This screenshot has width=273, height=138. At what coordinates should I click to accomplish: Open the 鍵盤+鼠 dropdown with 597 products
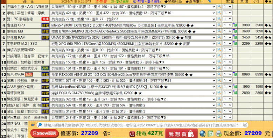pos(133,105)
